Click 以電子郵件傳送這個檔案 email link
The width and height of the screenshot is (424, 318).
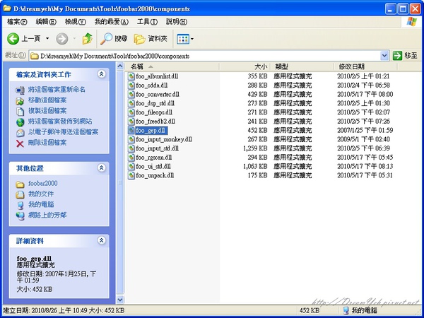pos(64,132)
